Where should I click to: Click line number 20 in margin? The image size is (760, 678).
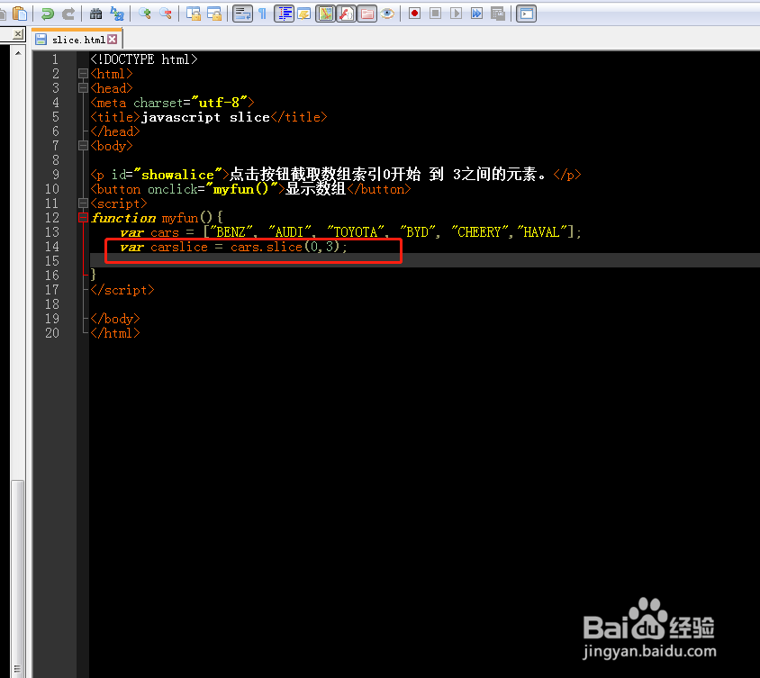point(52,333)
